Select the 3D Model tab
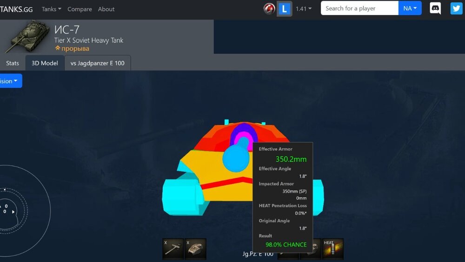The width and height of the screenshot is (465, 262). [x=45, y=63]
